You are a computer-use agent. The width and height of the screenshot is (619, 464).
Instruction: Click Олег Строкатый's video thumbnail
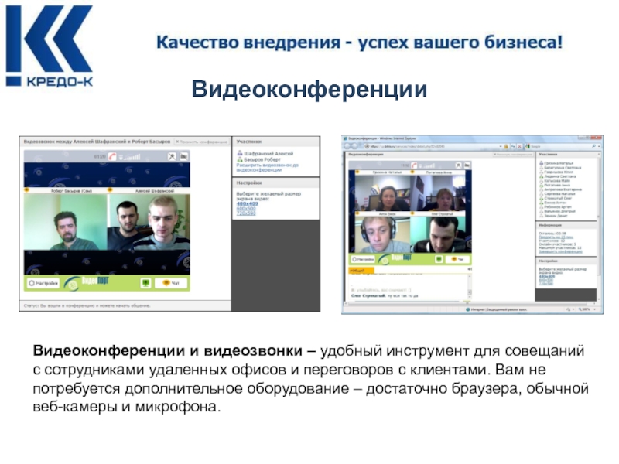[437, 234]
